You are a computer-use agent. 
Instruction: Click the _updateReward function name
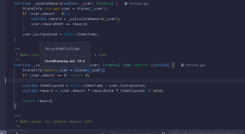point(47,4)
